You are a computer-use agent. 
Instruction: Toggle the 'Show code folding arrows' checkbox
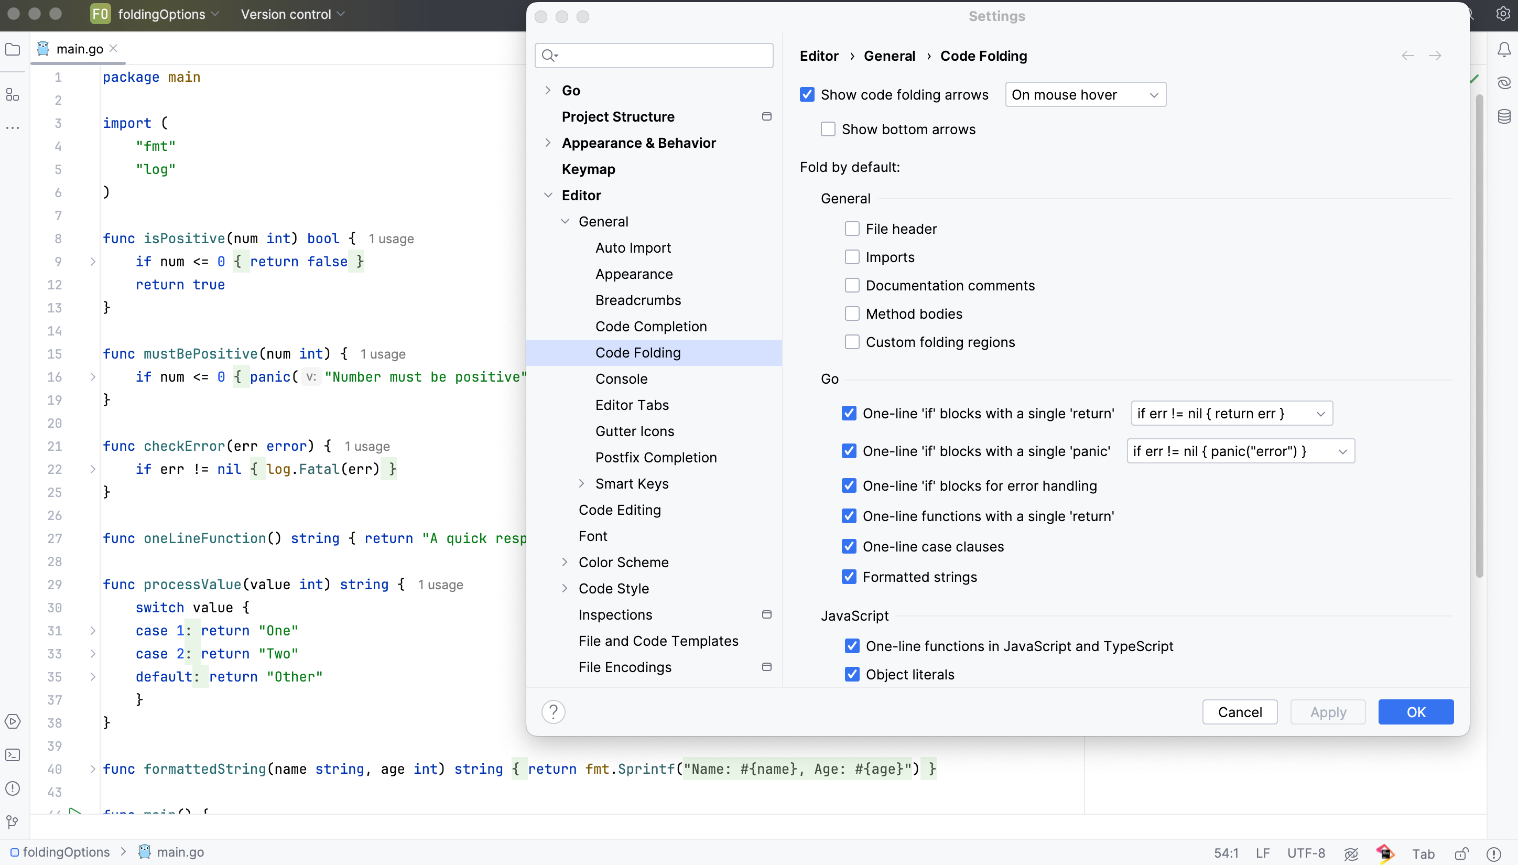pyautogui.click(x=808, y=94)
